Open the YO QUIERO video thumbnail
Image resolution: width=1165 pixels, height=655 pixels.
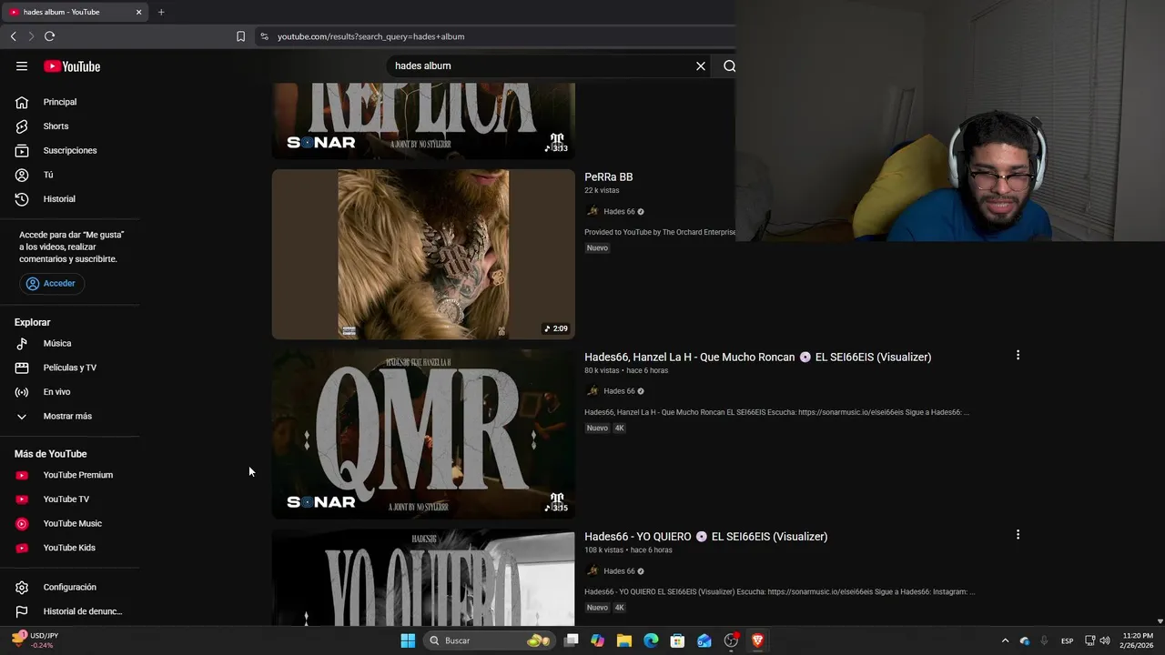pyautogui.click(x=423, y=577)
